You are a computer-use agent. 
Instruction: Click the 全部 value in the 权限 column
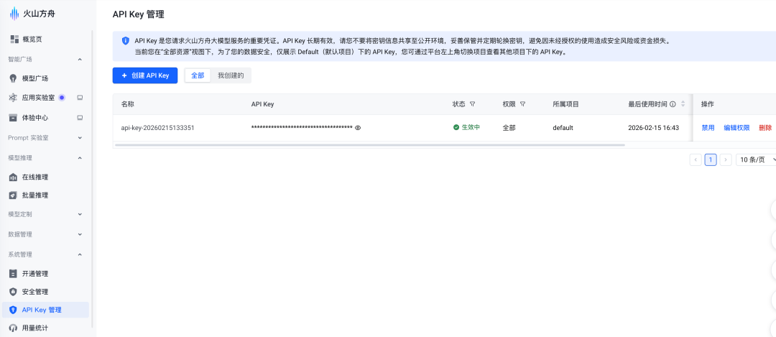pyautogui.click(x=509, y=128)
